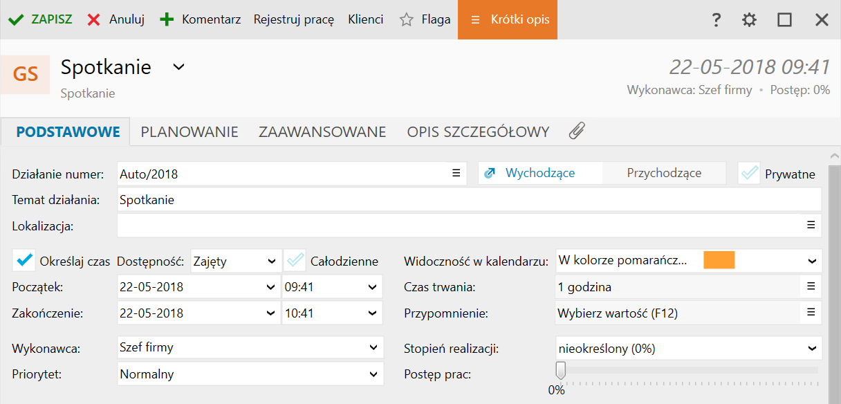Open the Działanie numer list icon
The image size is (841, 404).
[456, 174]
